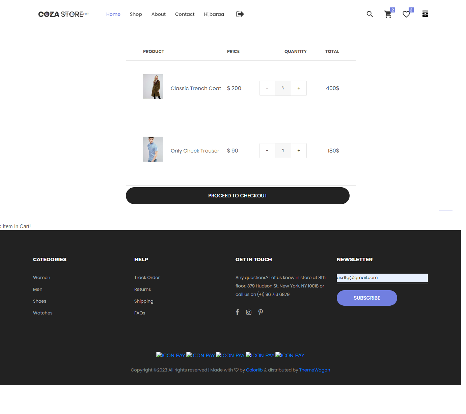This screenshot has height=414, width=466.
Task: Open the Men category link
Action: pos(38,289)
